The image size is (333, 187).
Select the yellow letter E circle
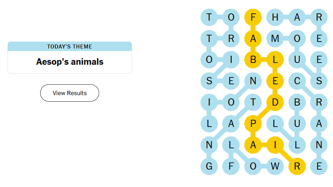click(275, 81)
